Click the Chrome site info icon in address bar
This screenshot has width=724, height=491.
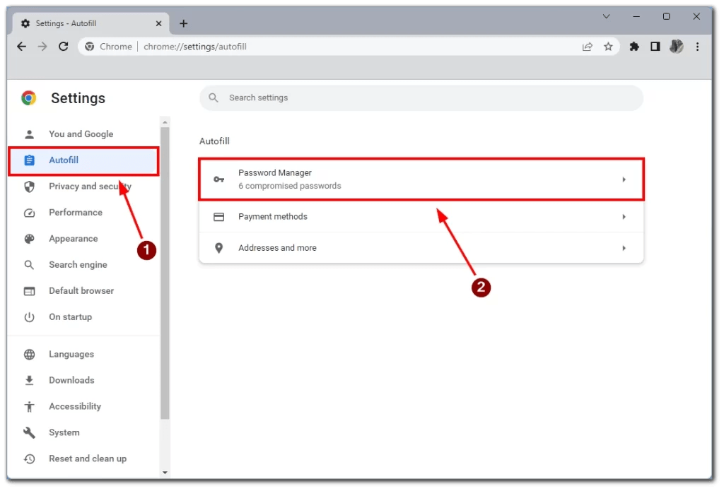click(90, 47)
